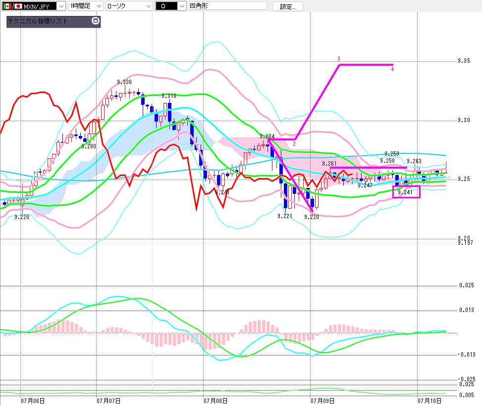Click the 四角形 drawing tool field

[x=228, y=6]
